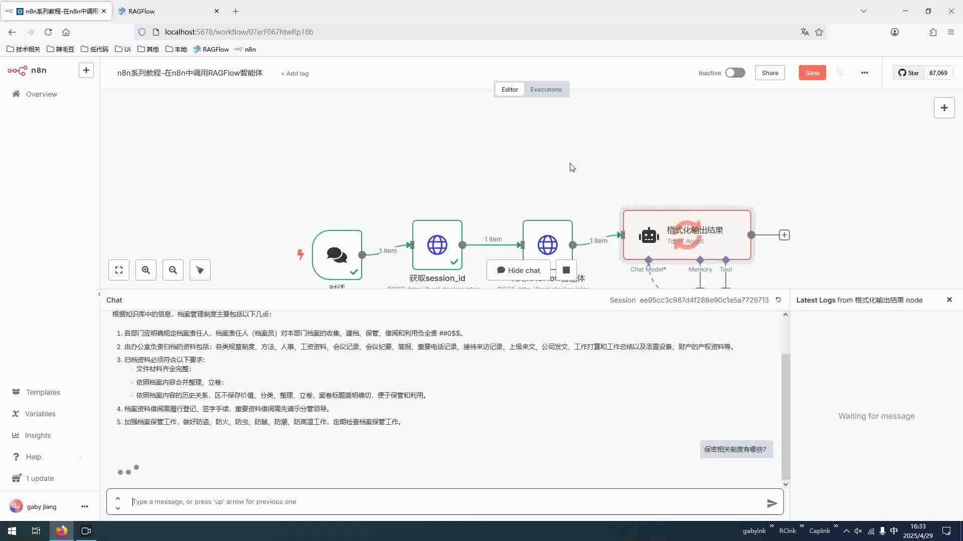Switch to the Executions tab
The width and height of the screenshot is (963, 541).
tap(546, 89)
